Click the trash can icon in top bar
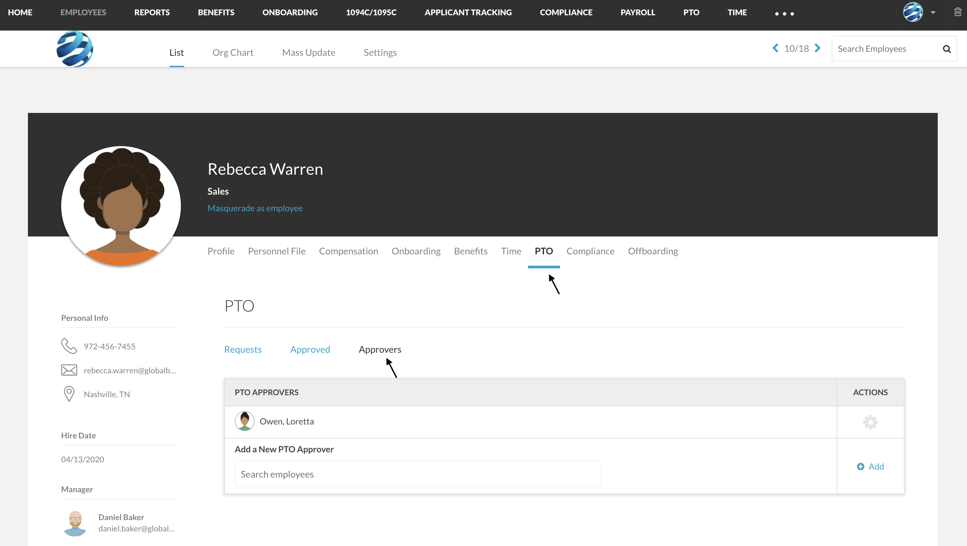This screenshot has height=546, width=967. (958, 12)
